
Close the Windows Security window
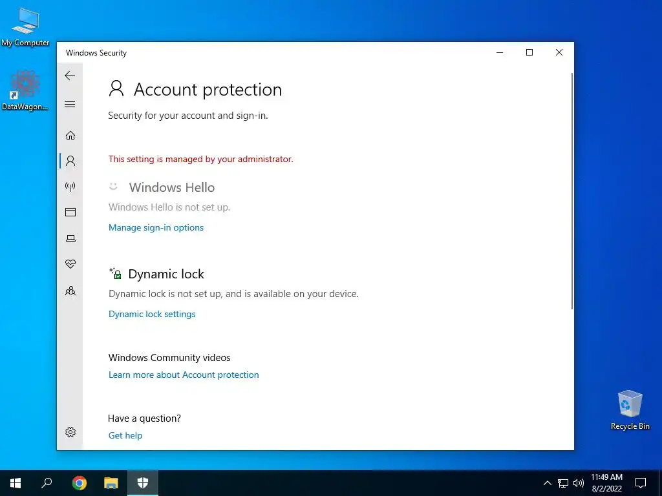click(x=559, y=52)
